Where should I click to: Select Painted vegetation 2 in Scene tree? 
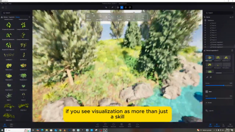[x=217, y=45]
